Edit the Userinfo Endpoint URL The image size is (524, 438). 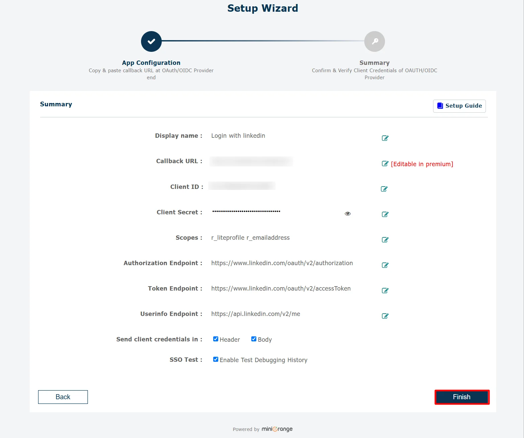point(385,316)
